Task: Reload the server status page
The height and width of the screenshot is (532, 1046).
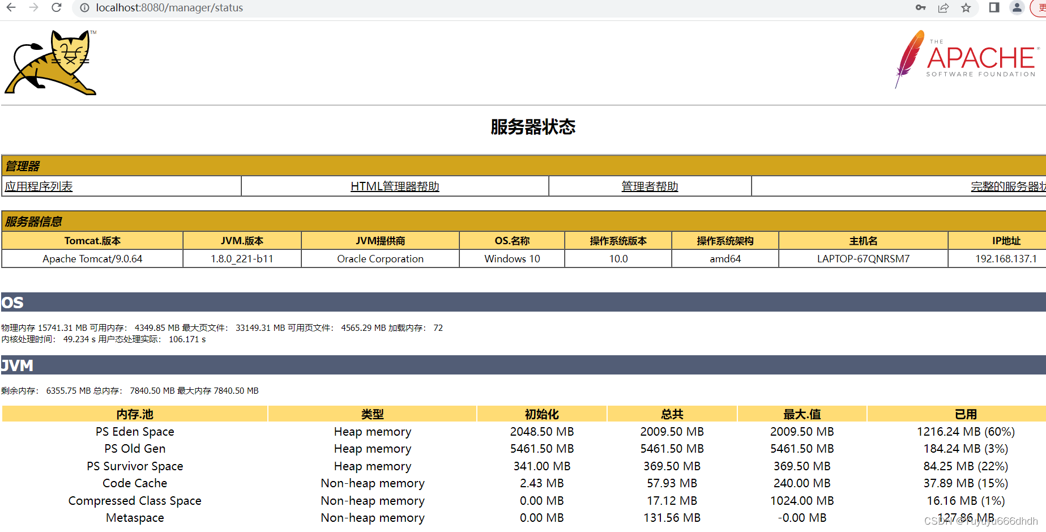Action: click(55, 8)
